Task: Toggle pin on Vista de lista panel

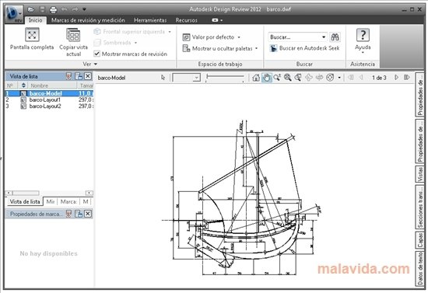Action: coord(68,76)
